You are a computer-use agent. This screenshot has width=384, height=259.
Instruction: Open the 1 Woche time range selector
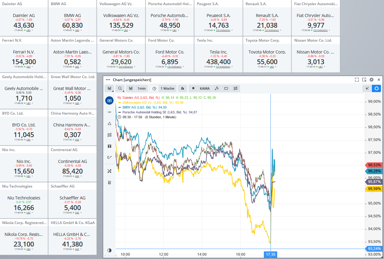click(x=167, y=88)
